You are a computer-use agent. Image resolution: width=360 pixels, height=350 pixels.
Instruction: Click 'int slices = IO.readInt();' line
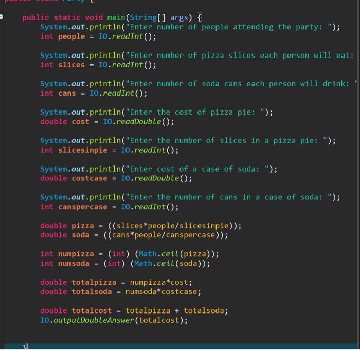(x=98, y=65)
